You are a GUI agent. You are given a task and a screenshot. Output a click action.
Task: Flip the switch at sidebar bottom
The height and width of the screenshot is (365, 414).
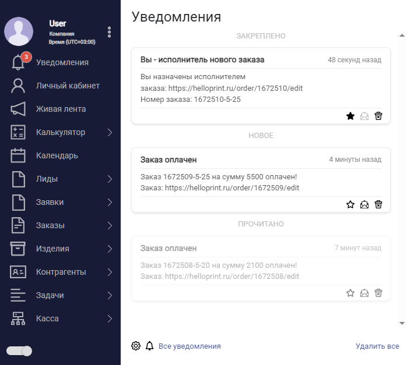(x=19, y=351)
